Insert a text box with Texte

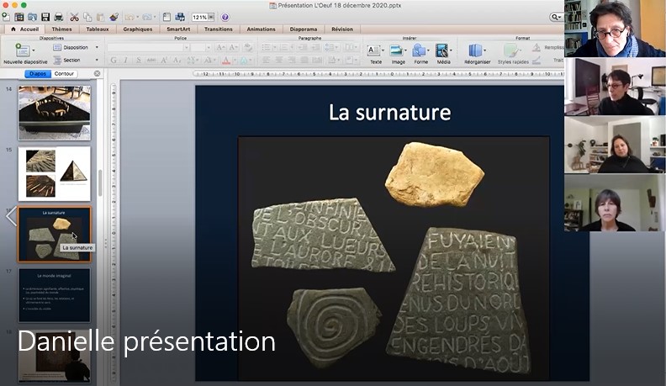376,53
